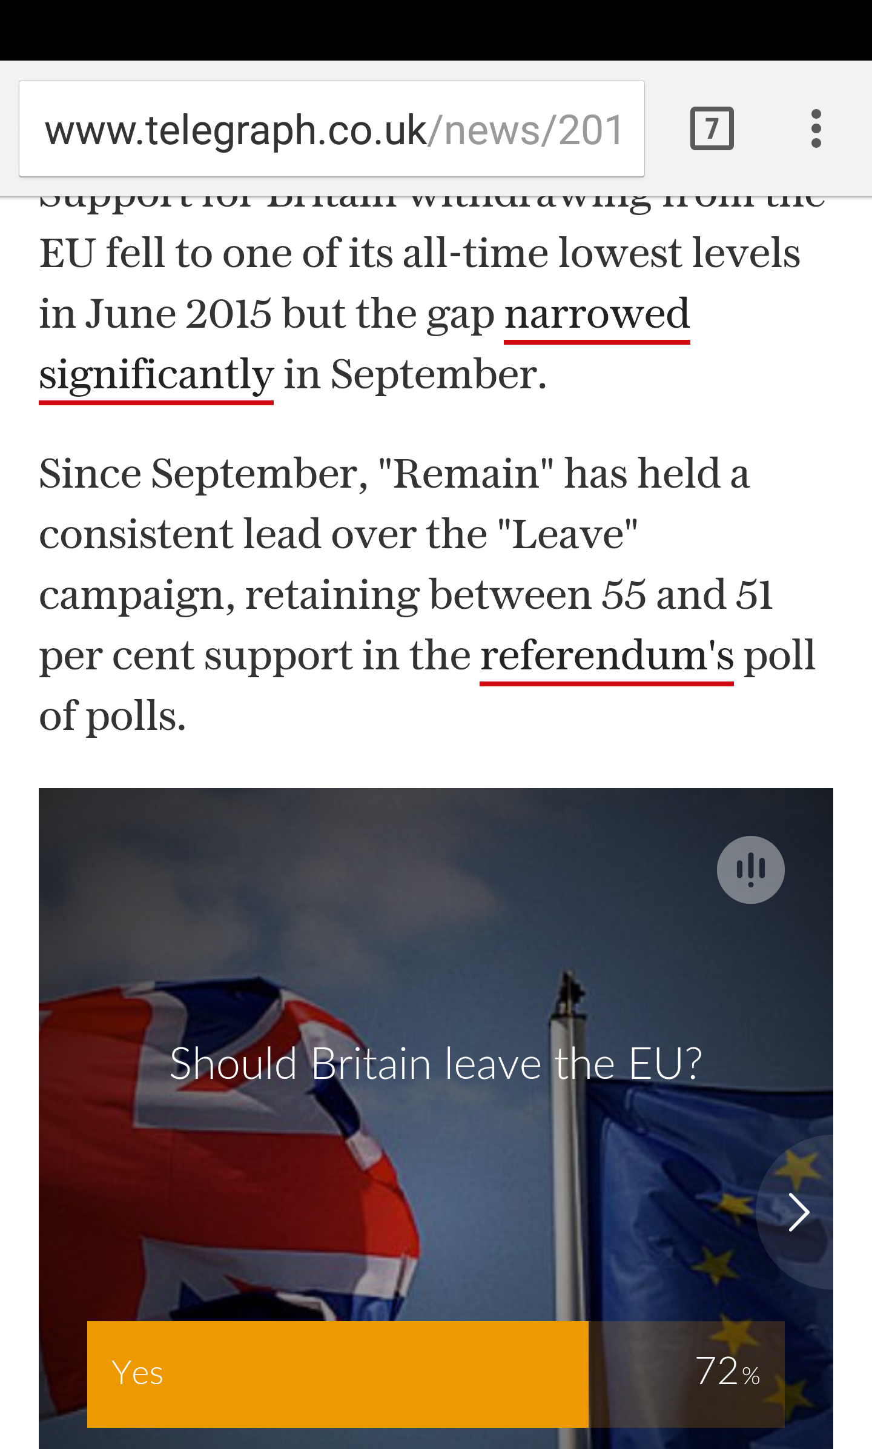This screenshot has width=872, height=1449.
Task: Tap the grey '/news/201' URL path
Action: coord(526,130)
